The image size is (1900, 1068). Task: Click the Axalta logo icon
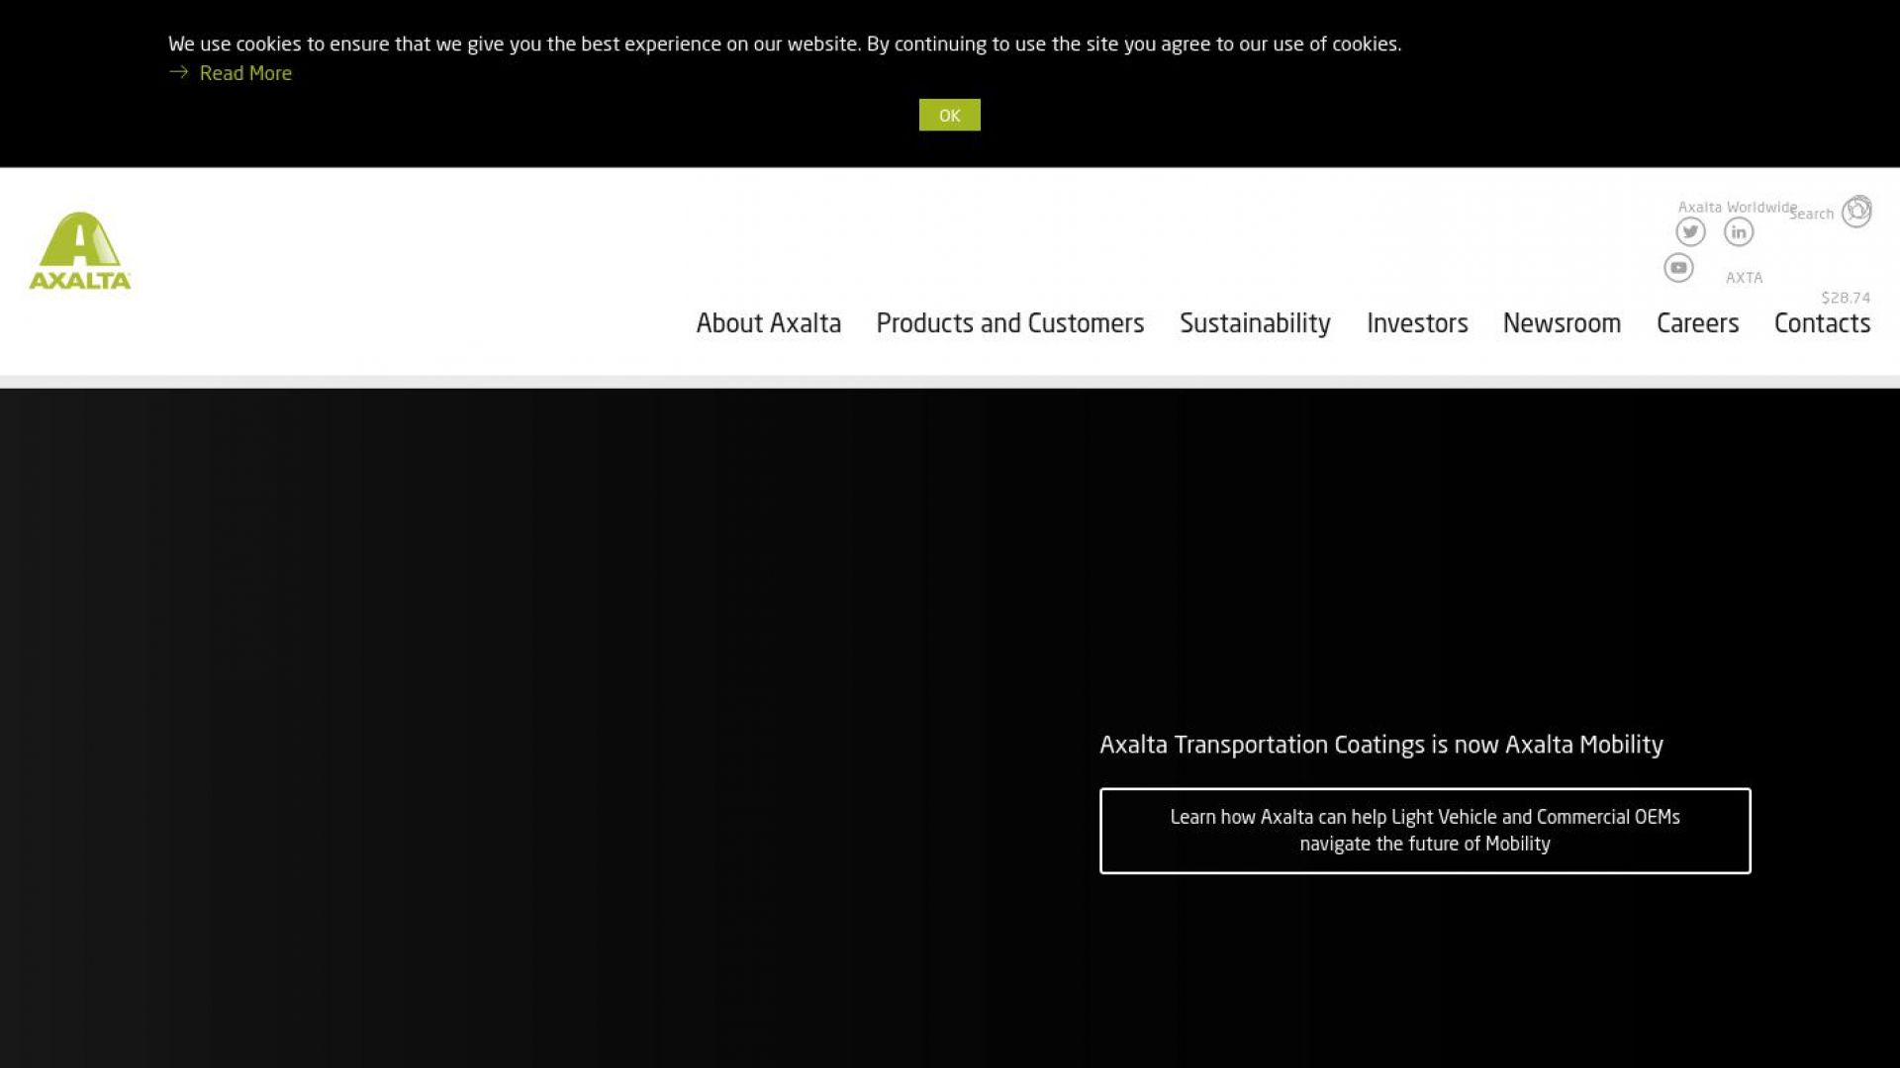point(79,250)
